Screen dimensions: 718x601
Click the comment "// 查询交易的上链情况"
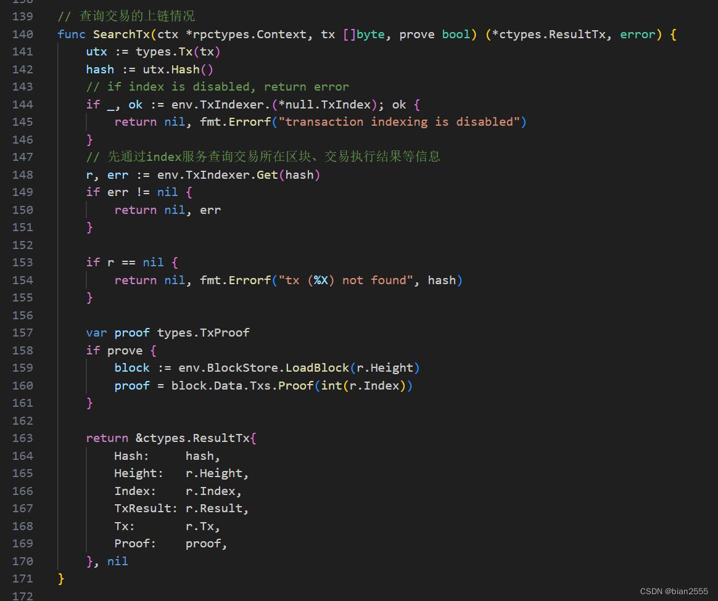tap(126, 17)
